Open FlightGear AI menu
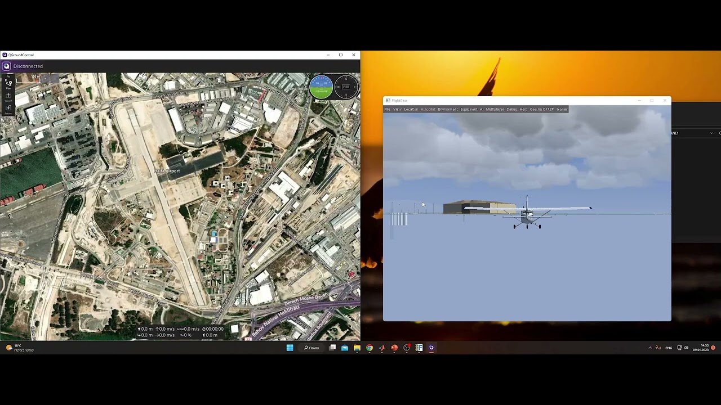Viewport: 721px width, 405px height. coord(482,109)
